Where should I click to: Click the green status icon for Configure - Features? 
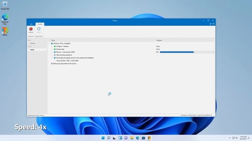(x=55, y=46)
